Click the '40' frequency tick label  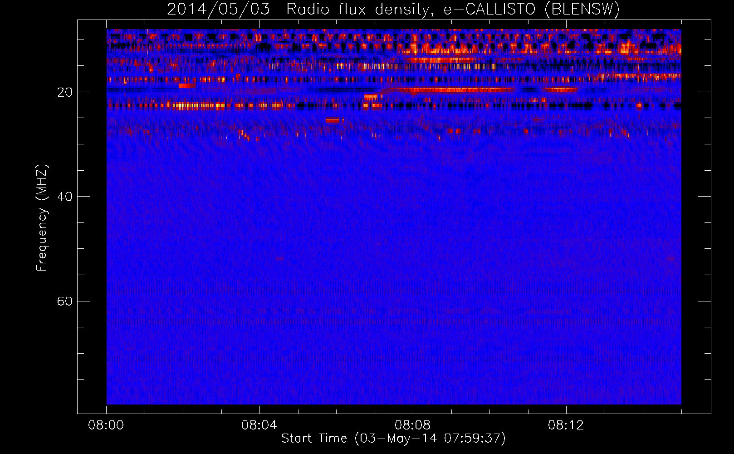click(64, 197)
